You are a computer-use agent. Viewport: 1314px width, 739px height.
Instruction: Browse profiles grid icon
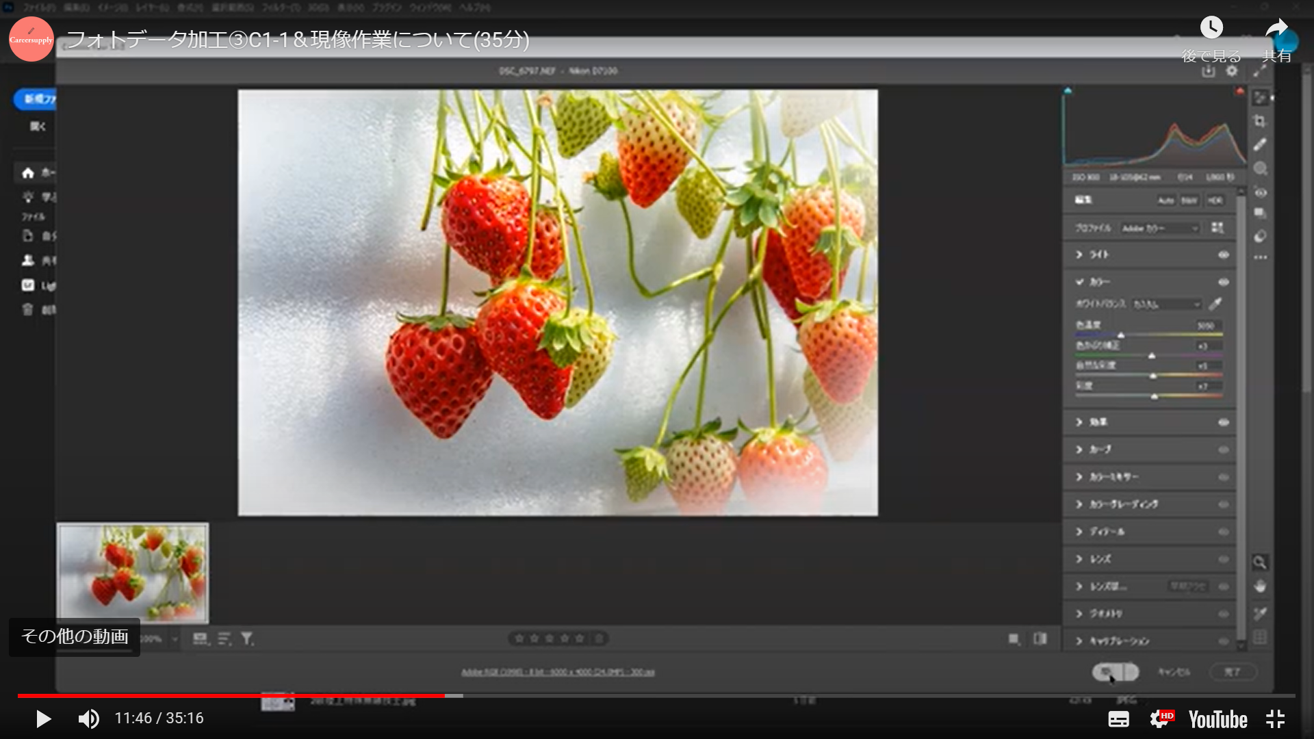click(x=1218, y=228)
